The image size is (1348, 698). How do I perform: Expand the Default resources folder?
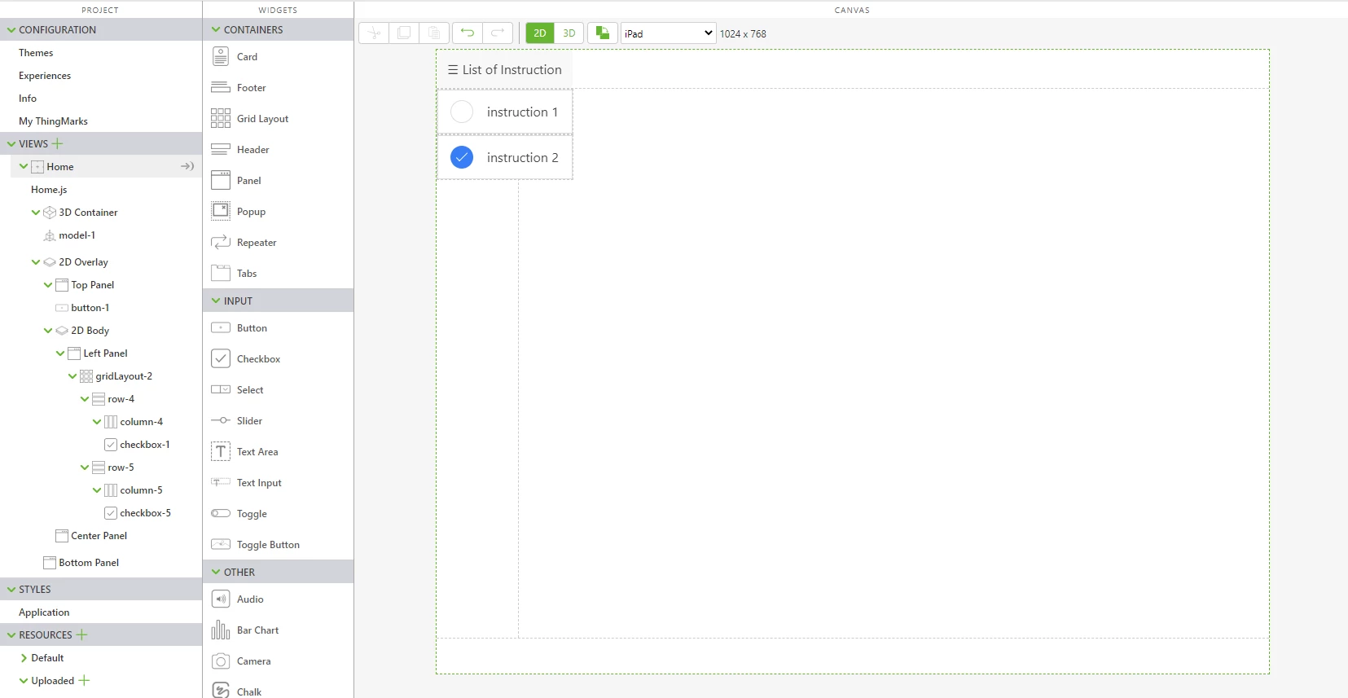pos(24,658)
